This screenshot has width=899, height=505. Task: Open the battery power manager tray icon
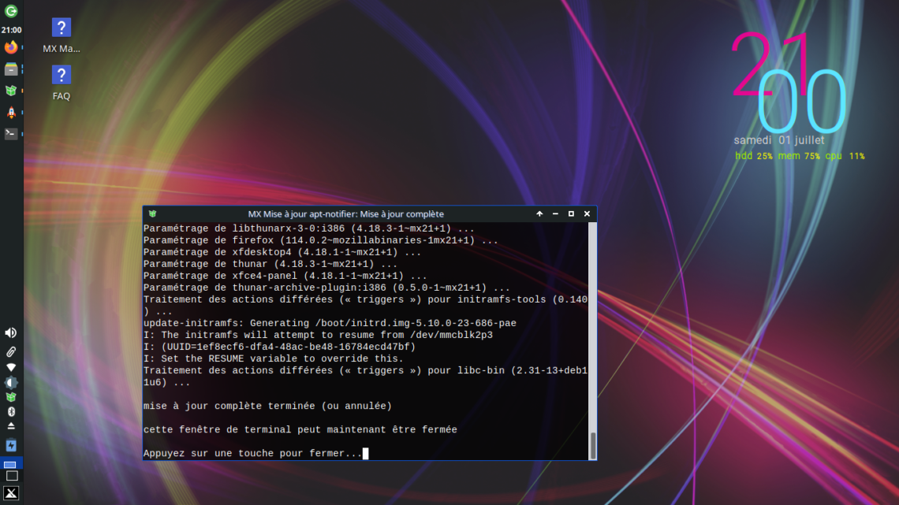9,445
